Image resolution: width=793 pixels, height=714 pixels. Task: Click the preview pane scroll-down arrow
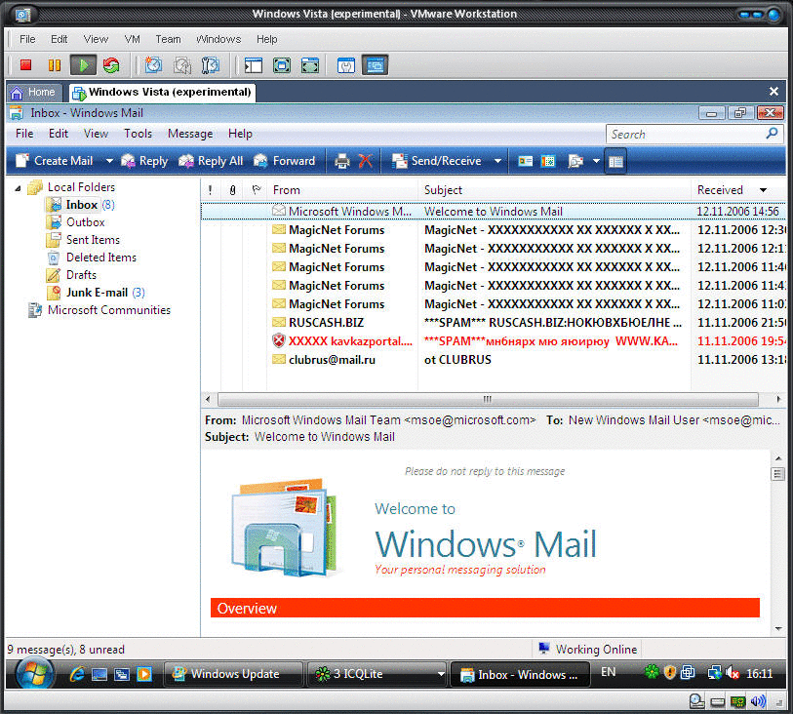pos(777,629)
